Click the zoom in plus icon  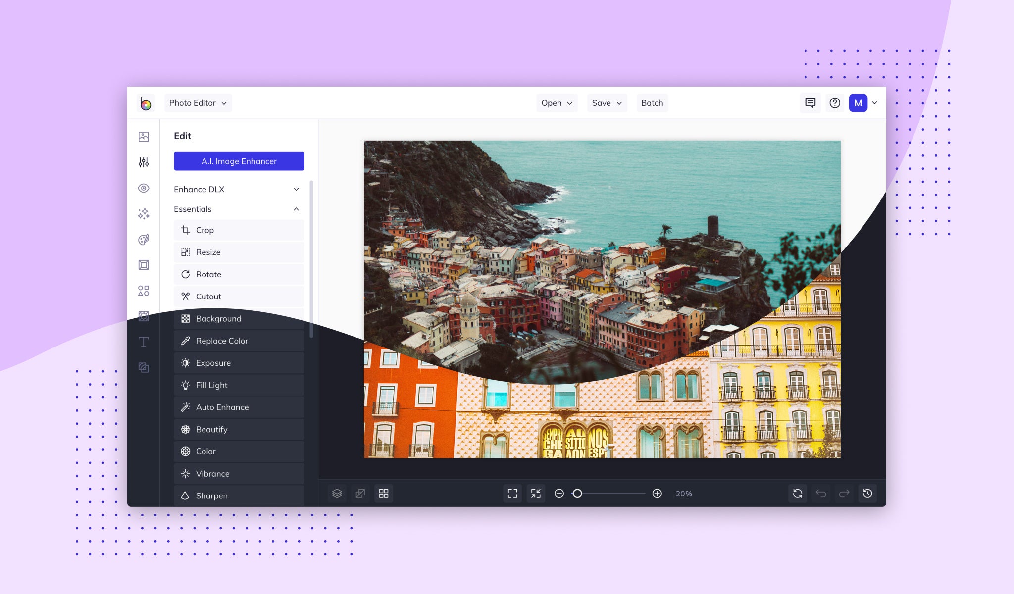657,494
